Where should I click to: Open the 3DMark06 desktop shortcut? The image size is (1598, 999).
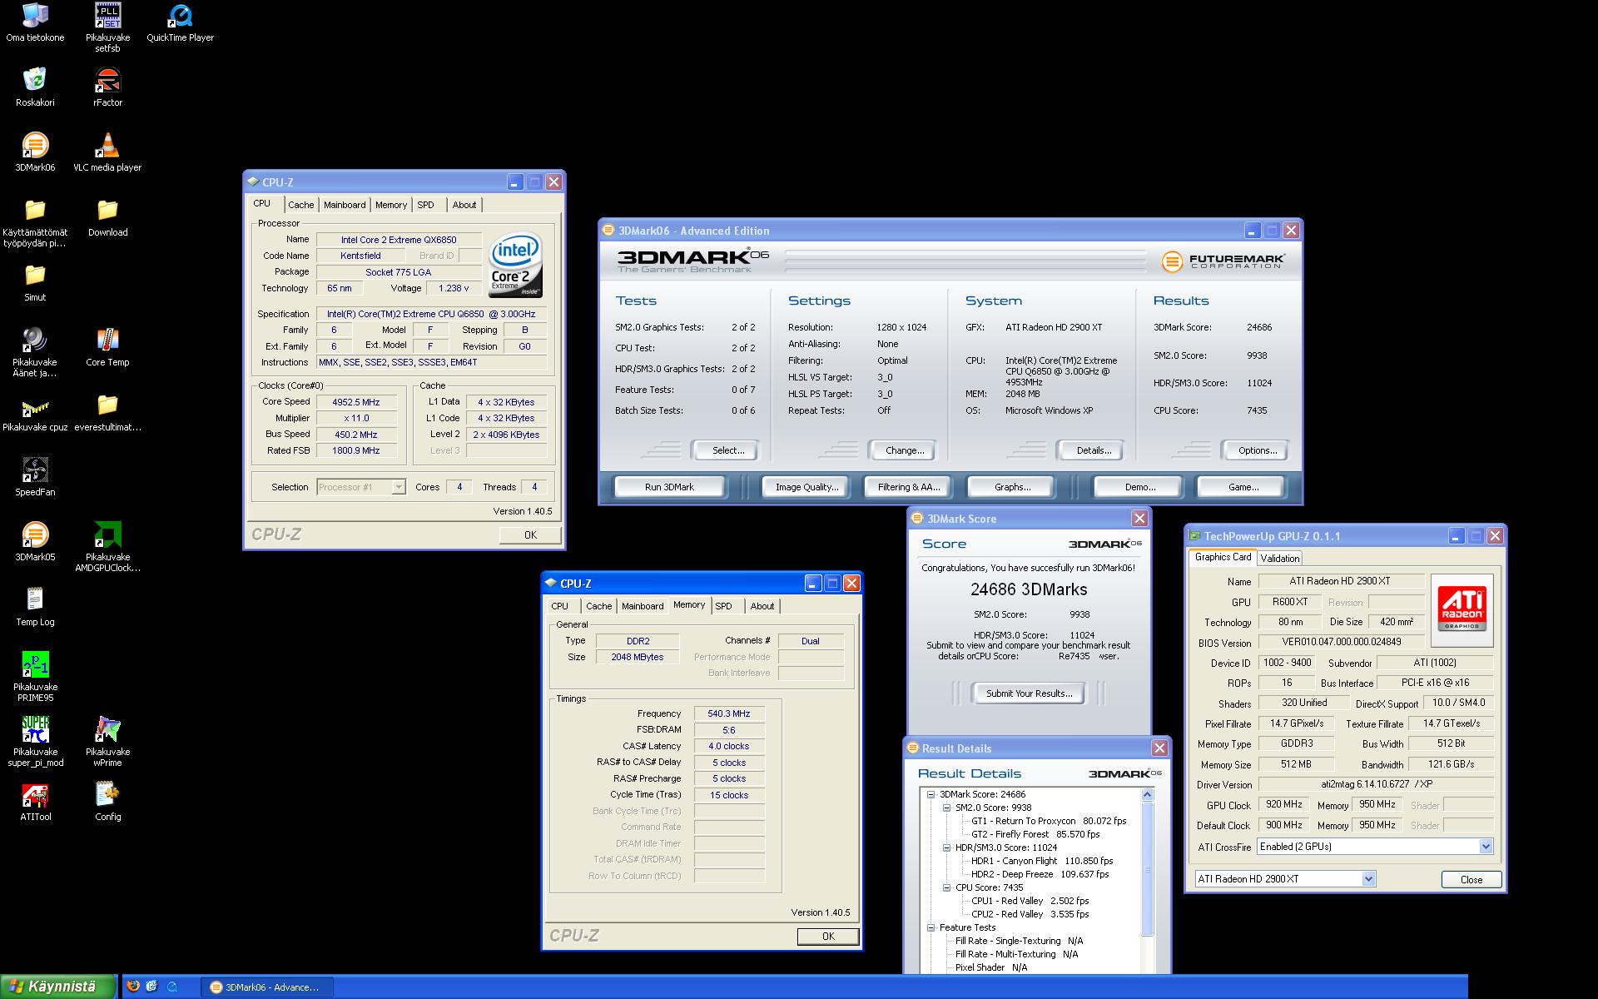coord(35,152)
